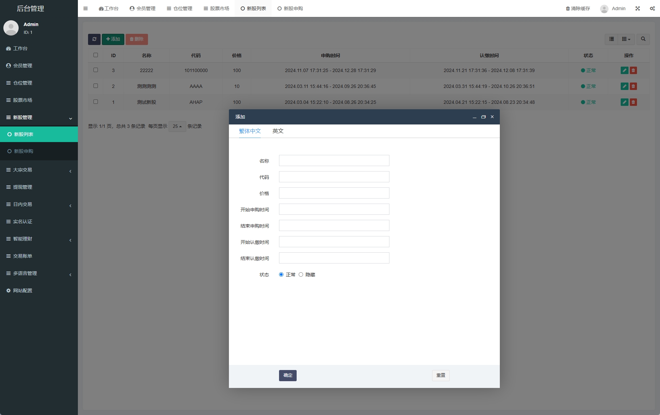Image resolution: width=660 pixels, height=415 pixels.
Task: Click the delete 删除 icon button
Action: coord(137,39)
